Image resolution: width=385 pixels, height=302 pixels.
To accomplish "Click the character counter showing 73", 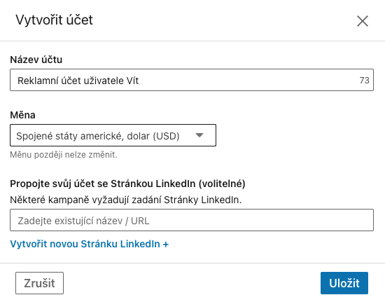I will [365, 81].
